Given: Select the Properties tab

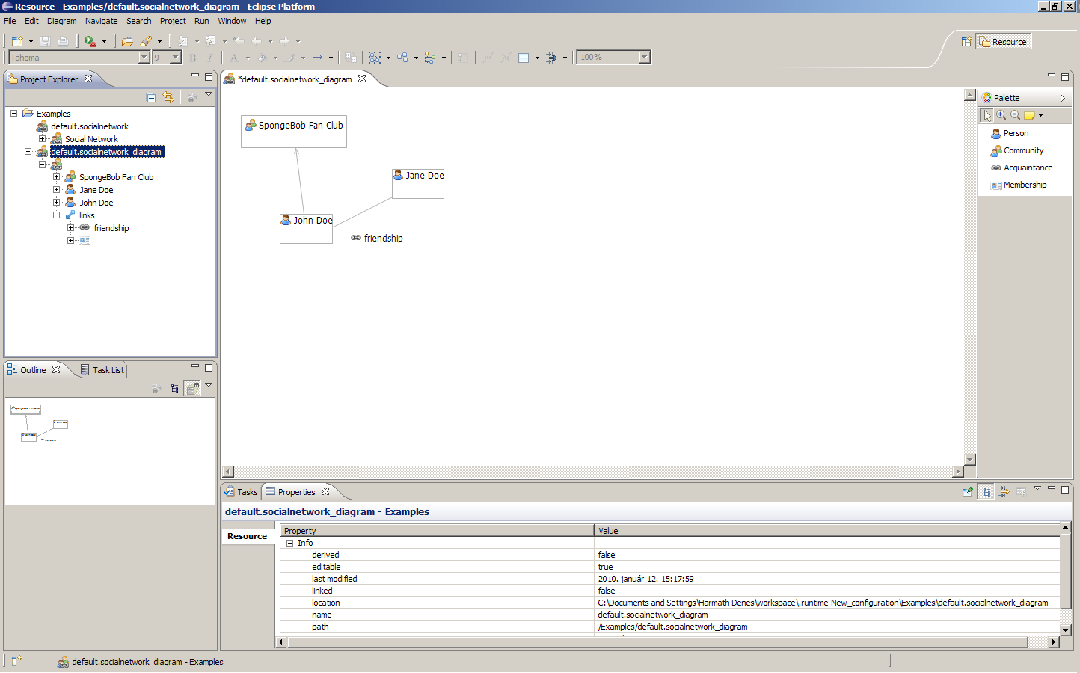Looking at the screenshot, I should pyautogui.click(x=296, y=492).
